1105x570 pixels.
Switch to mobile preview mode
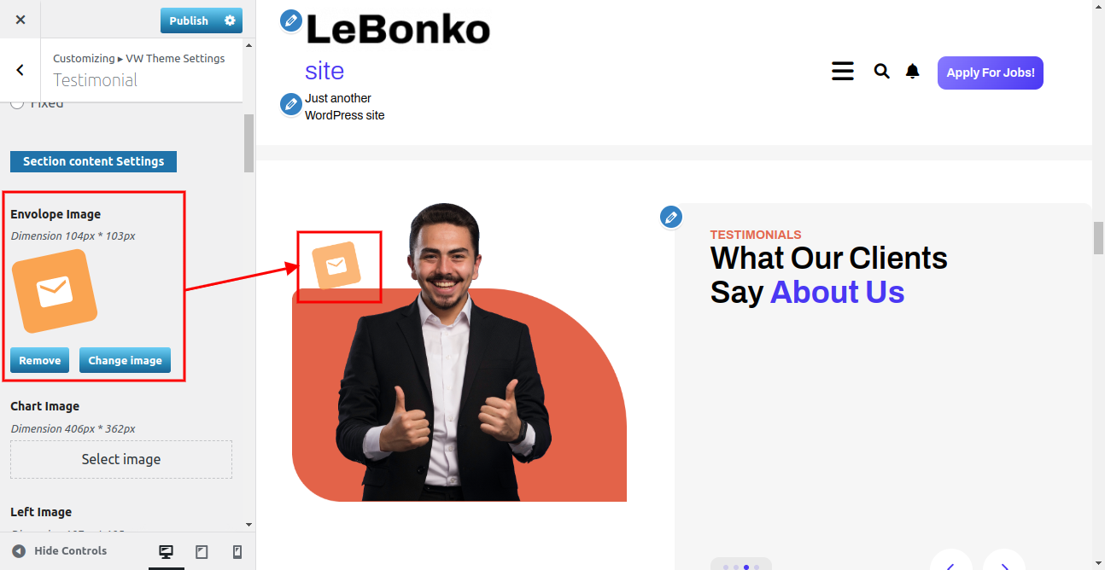pos(237,552)
